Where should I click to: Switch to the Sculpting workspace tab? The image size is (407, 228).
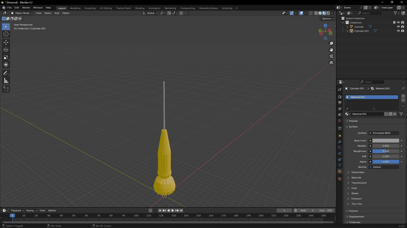click(x=90, y=8)
